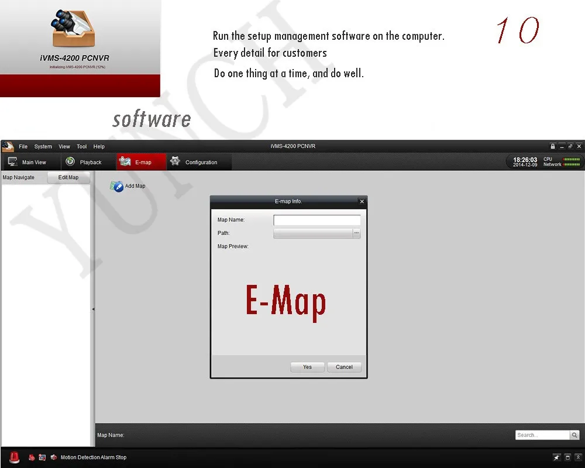Click the pin icon in alarm bar
585x468 pixels.
pos(557,457)
